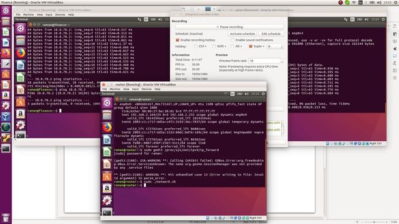Click the Right Ctrl host key in router VM status bar
This screenshot has width=399, height=224.
click(x=256, y=218)
